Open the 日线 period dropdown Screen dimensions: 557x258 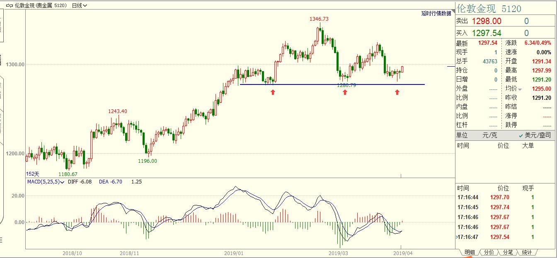79,6
